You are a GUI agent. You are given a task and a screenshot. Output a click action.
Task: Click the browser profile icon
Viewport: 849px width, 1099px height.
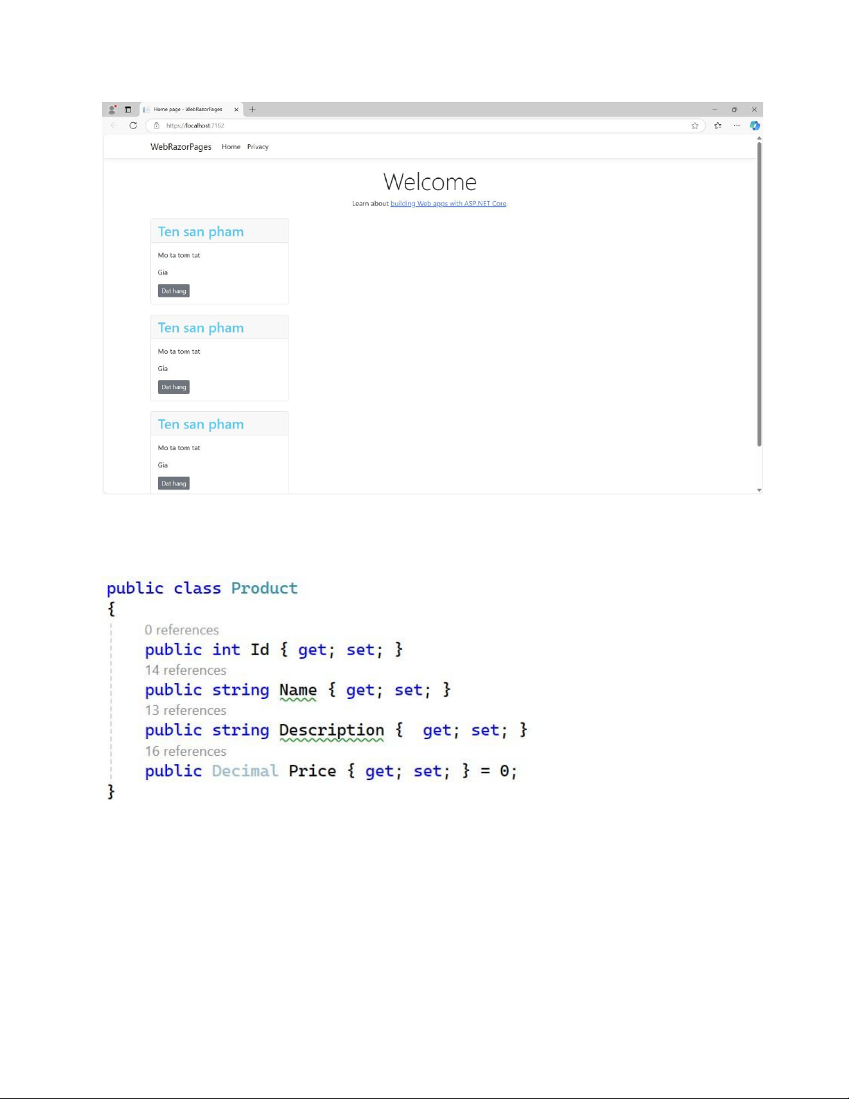coord(112,110)
